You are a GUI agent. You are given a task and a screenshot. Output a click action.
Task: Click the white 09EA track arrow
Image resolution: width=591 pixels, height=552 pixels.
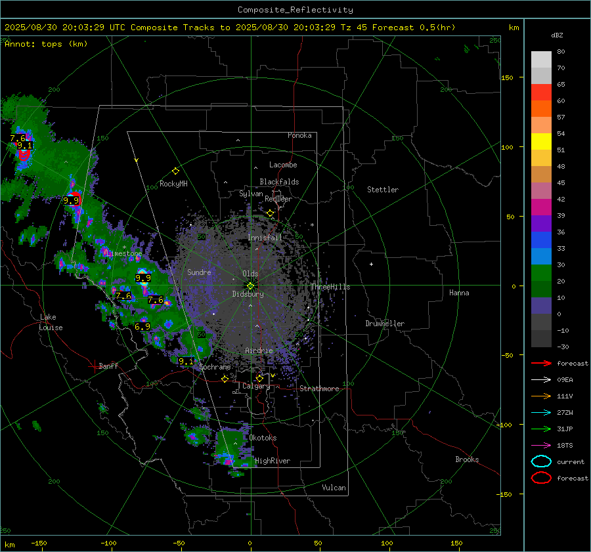point(541,380)
